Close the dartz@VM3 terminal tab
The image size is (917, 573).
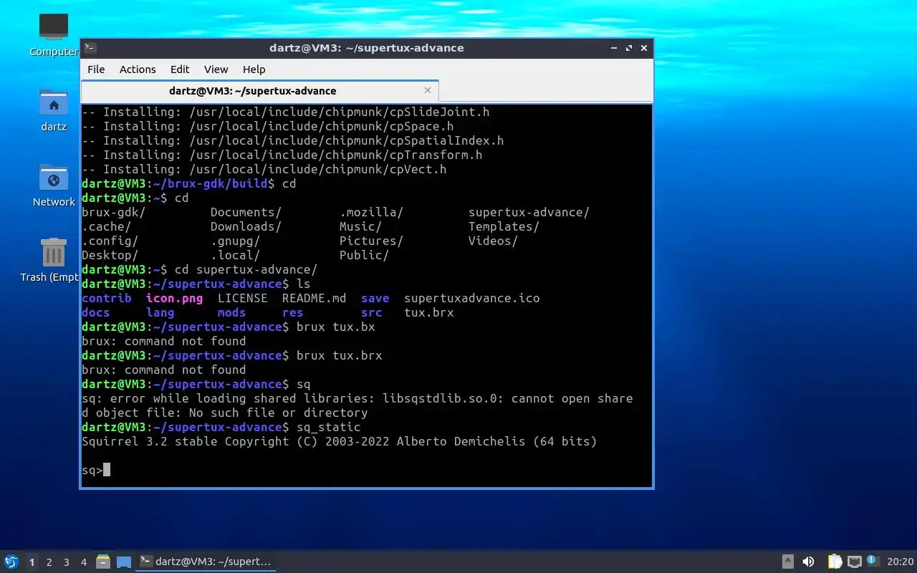[x=428, y=90]
